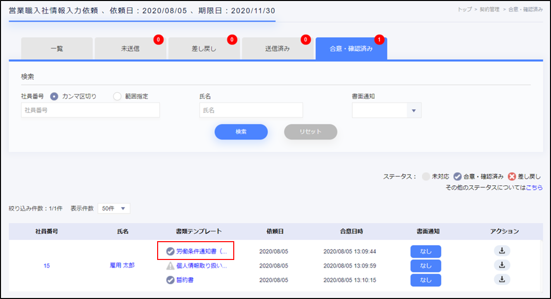The width and height of the screenshot is (551, 299).
Task: Click なし button in 労働条件通知書 row
Action: click(x=425, y=251)
